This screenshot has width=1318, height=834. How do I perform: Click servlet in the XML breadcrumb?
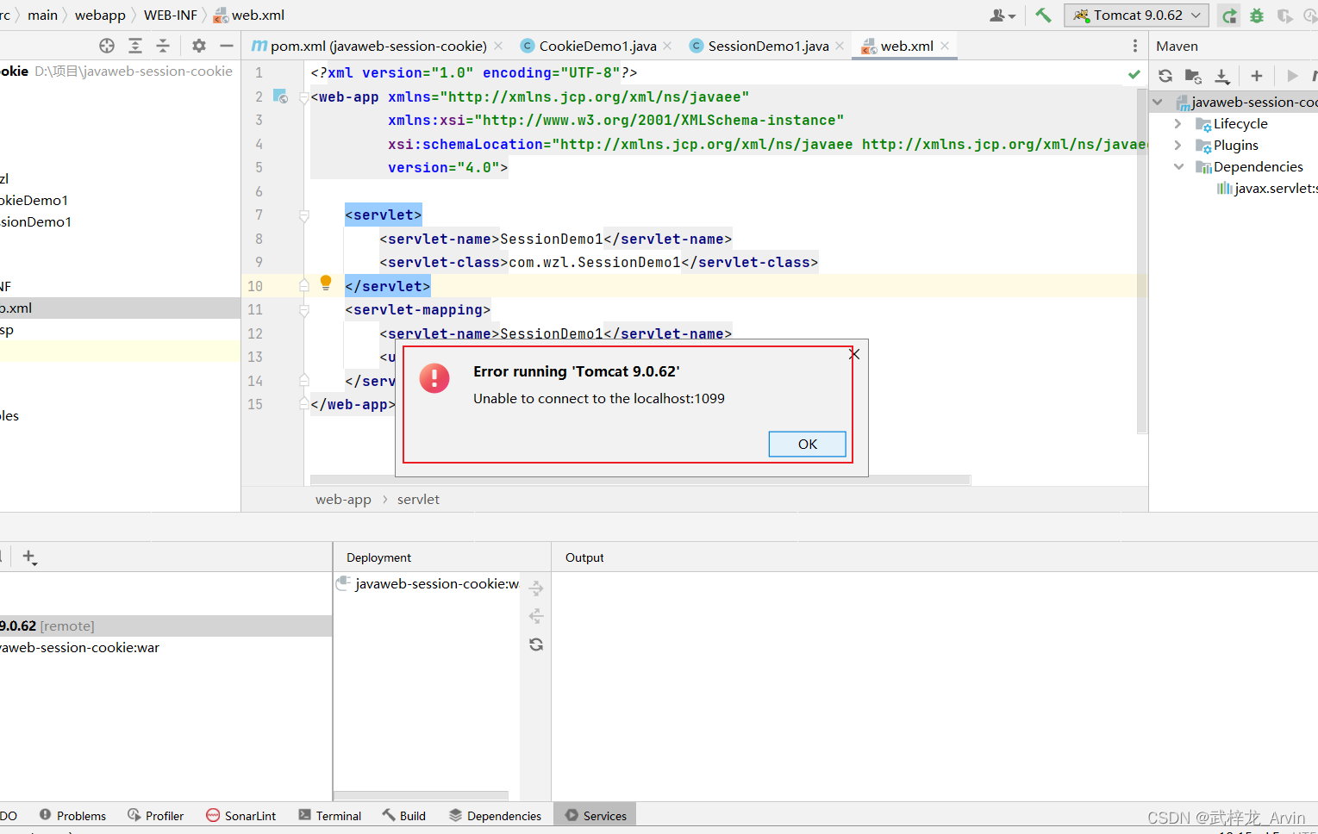click(418, 500)
